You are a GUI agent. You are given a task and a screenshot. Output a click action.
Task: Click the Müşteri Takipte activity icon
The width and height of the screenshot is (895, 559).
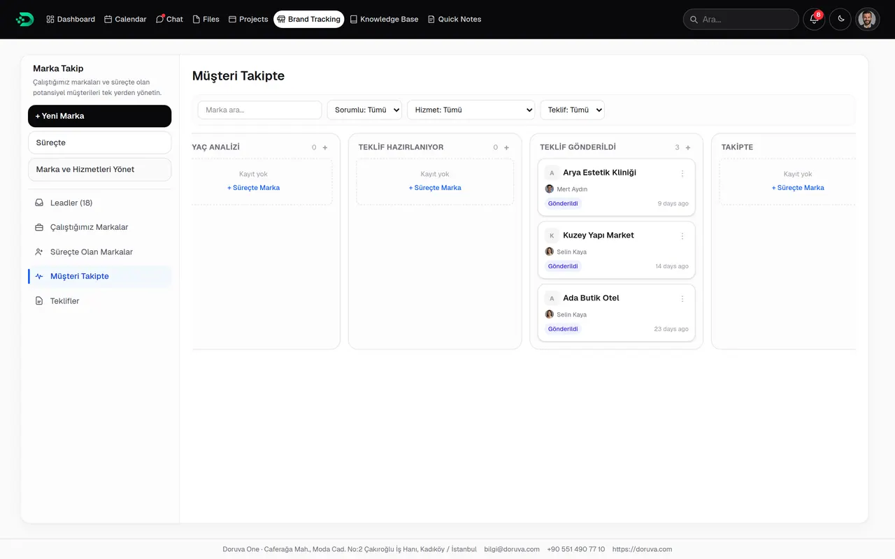tap(39, 277)
